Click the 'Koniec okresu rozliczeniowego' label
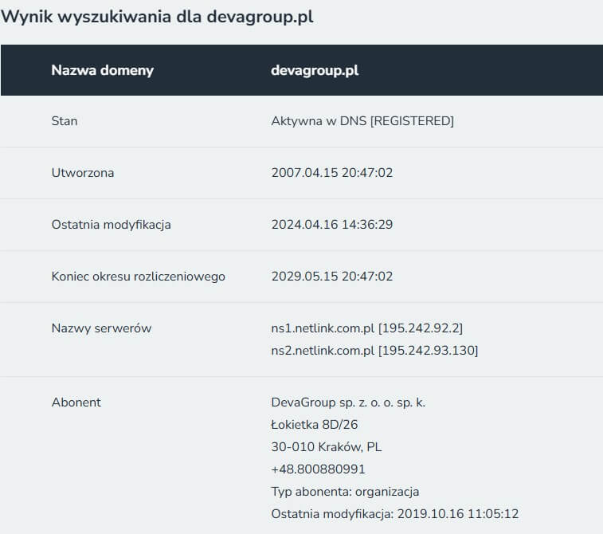The width and height of the screenshot is (603, 534). [138, 277]
